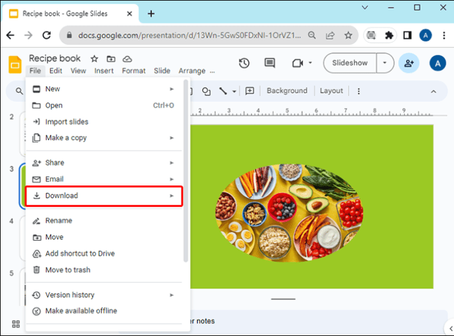Collapse the toolbar with chevron
454x336 pixels.
coord(434,91)
